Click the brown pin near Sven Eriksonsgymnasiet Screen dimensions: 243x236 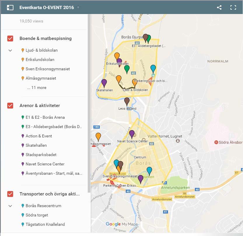(x=121, y=164)
